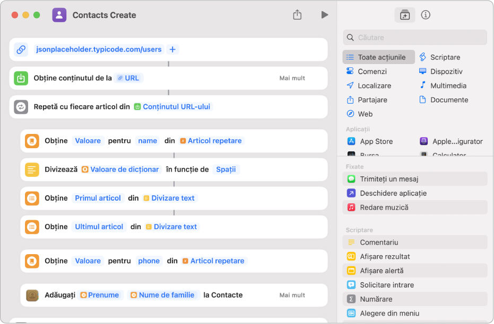The height and width of the screenshot is (324, 494).
Task: Share the shortcut with the share icon
Action: pos(297,15)
